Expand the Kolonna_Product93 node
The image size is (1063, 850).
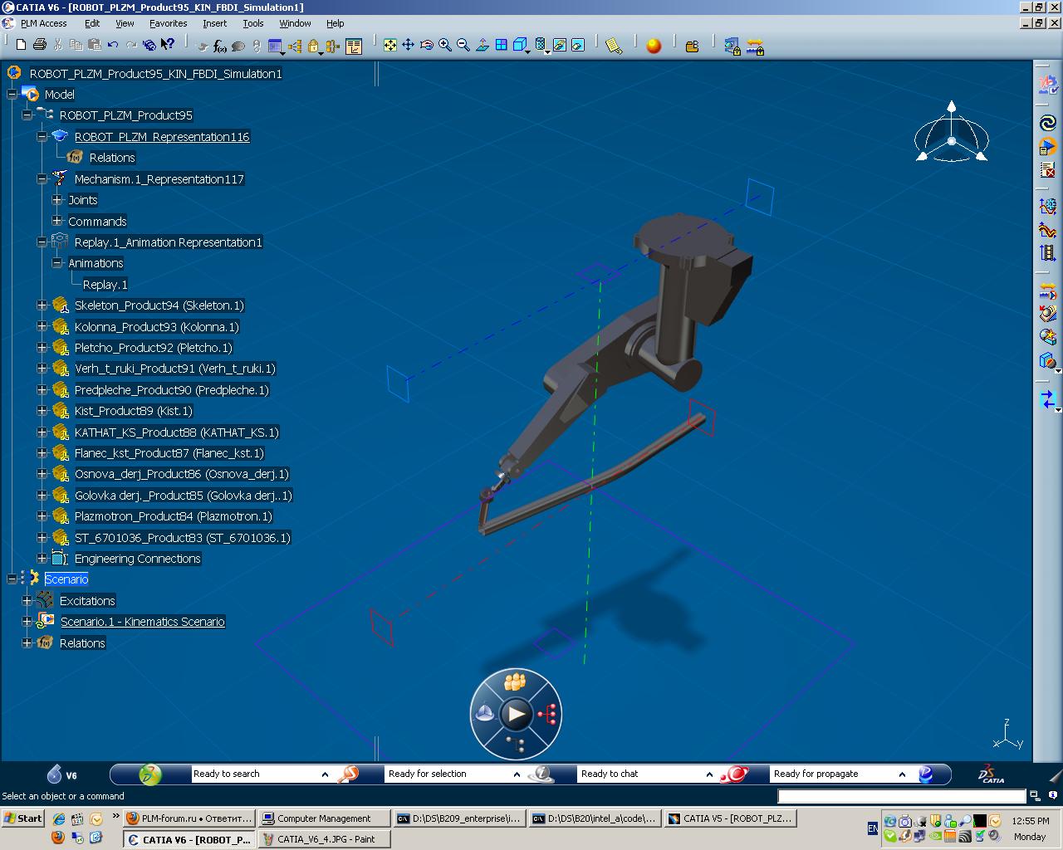pos(42,327)
